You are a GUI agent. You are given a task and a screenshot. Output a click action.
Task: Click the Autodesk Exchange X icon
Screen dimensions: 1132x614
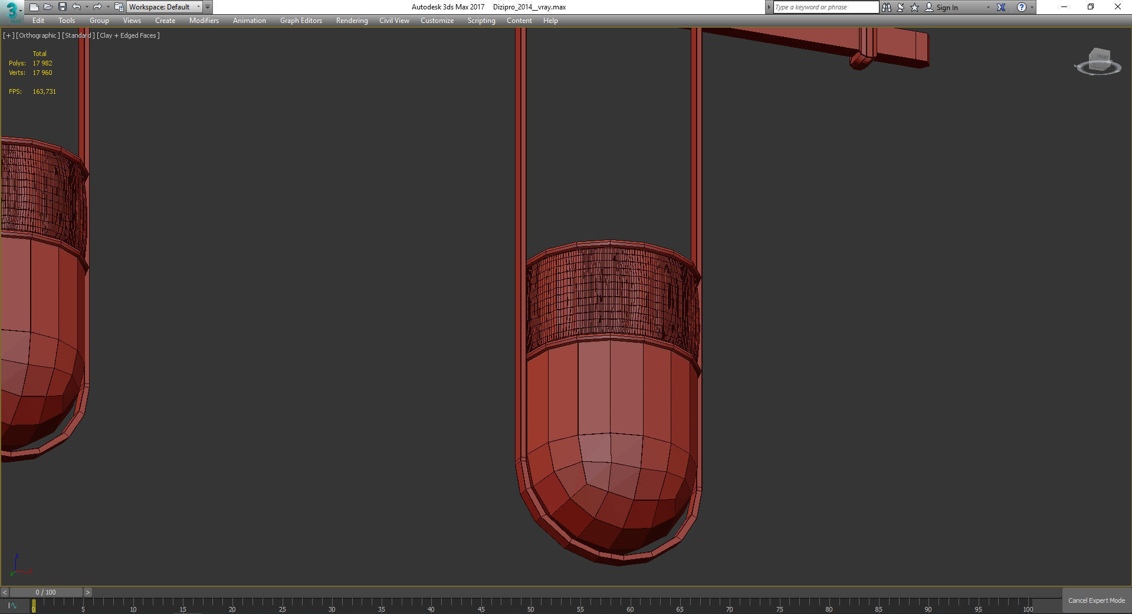[1001, 7]
